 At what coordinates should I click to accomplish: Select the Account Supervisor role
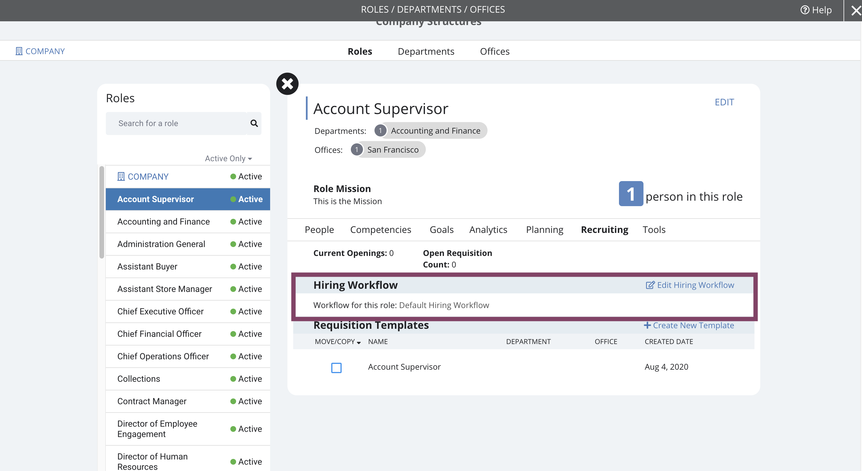pos(188,199)
